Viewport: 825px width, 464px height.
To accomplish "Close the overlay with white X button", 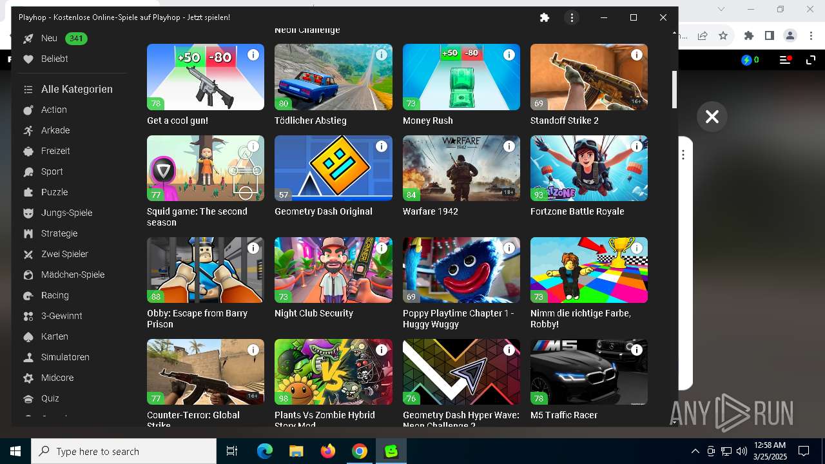I will coord(712,117).
